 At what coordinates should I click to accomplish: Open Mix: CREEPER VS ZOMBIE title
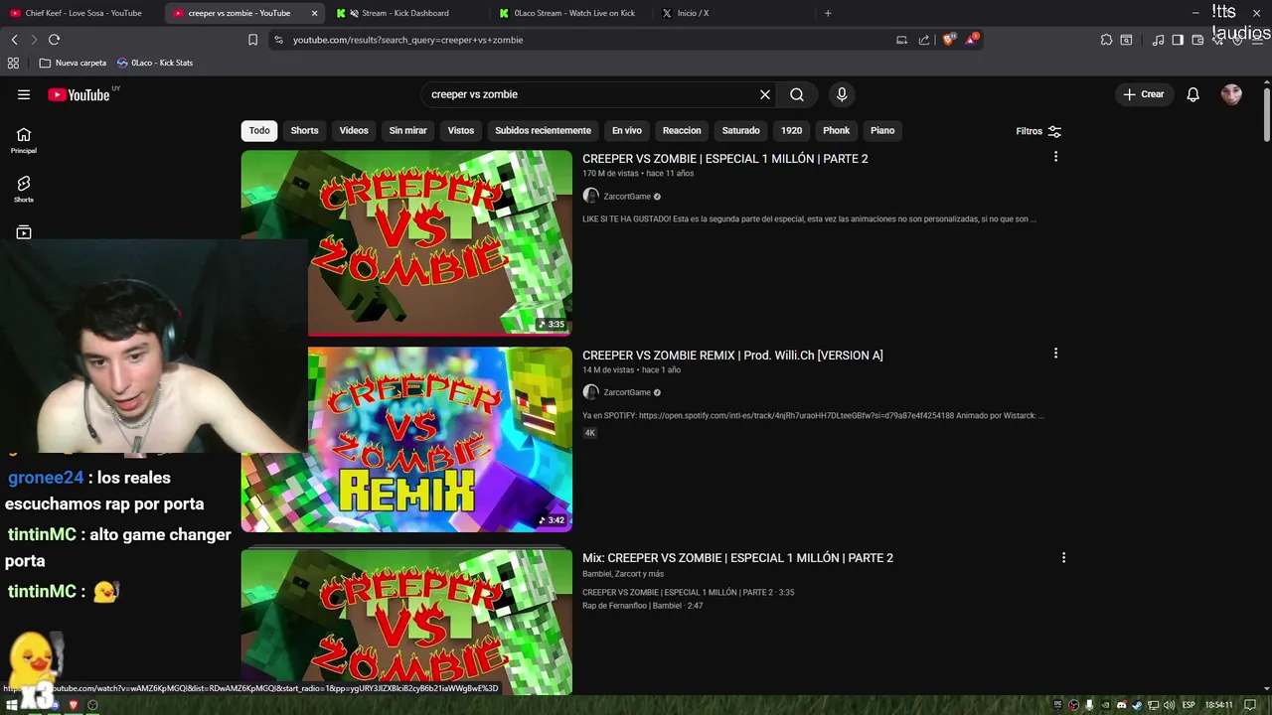[737, 558]
